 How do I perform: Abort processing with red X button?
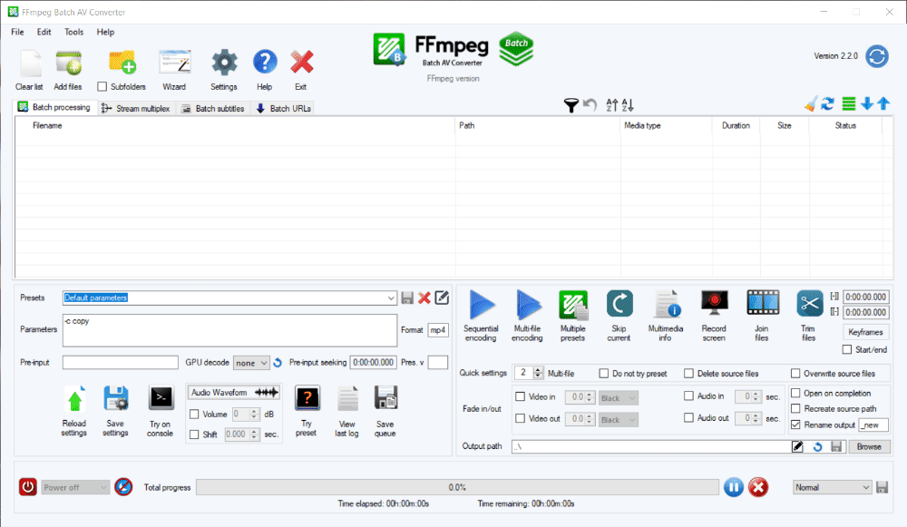pos(758,488)
